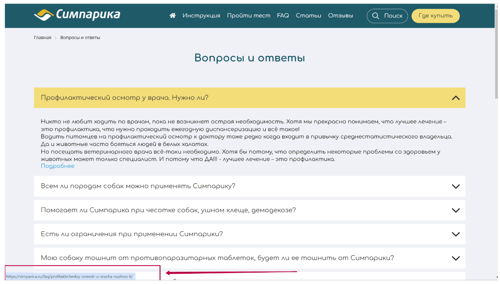Click the Вопросы и ответы page heading
Screen dimensions: 500x284
[x=249, y=58]
